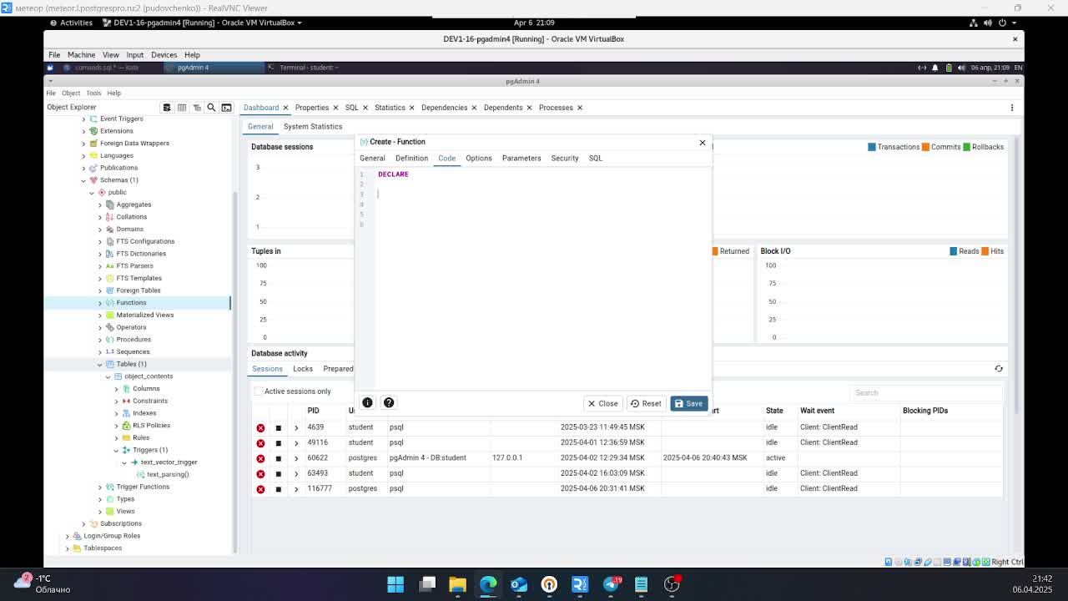The height and width of the screenshot is (601, 1068).
Task: Switch to the SQL tab in dialog
Action: point(596,158)
